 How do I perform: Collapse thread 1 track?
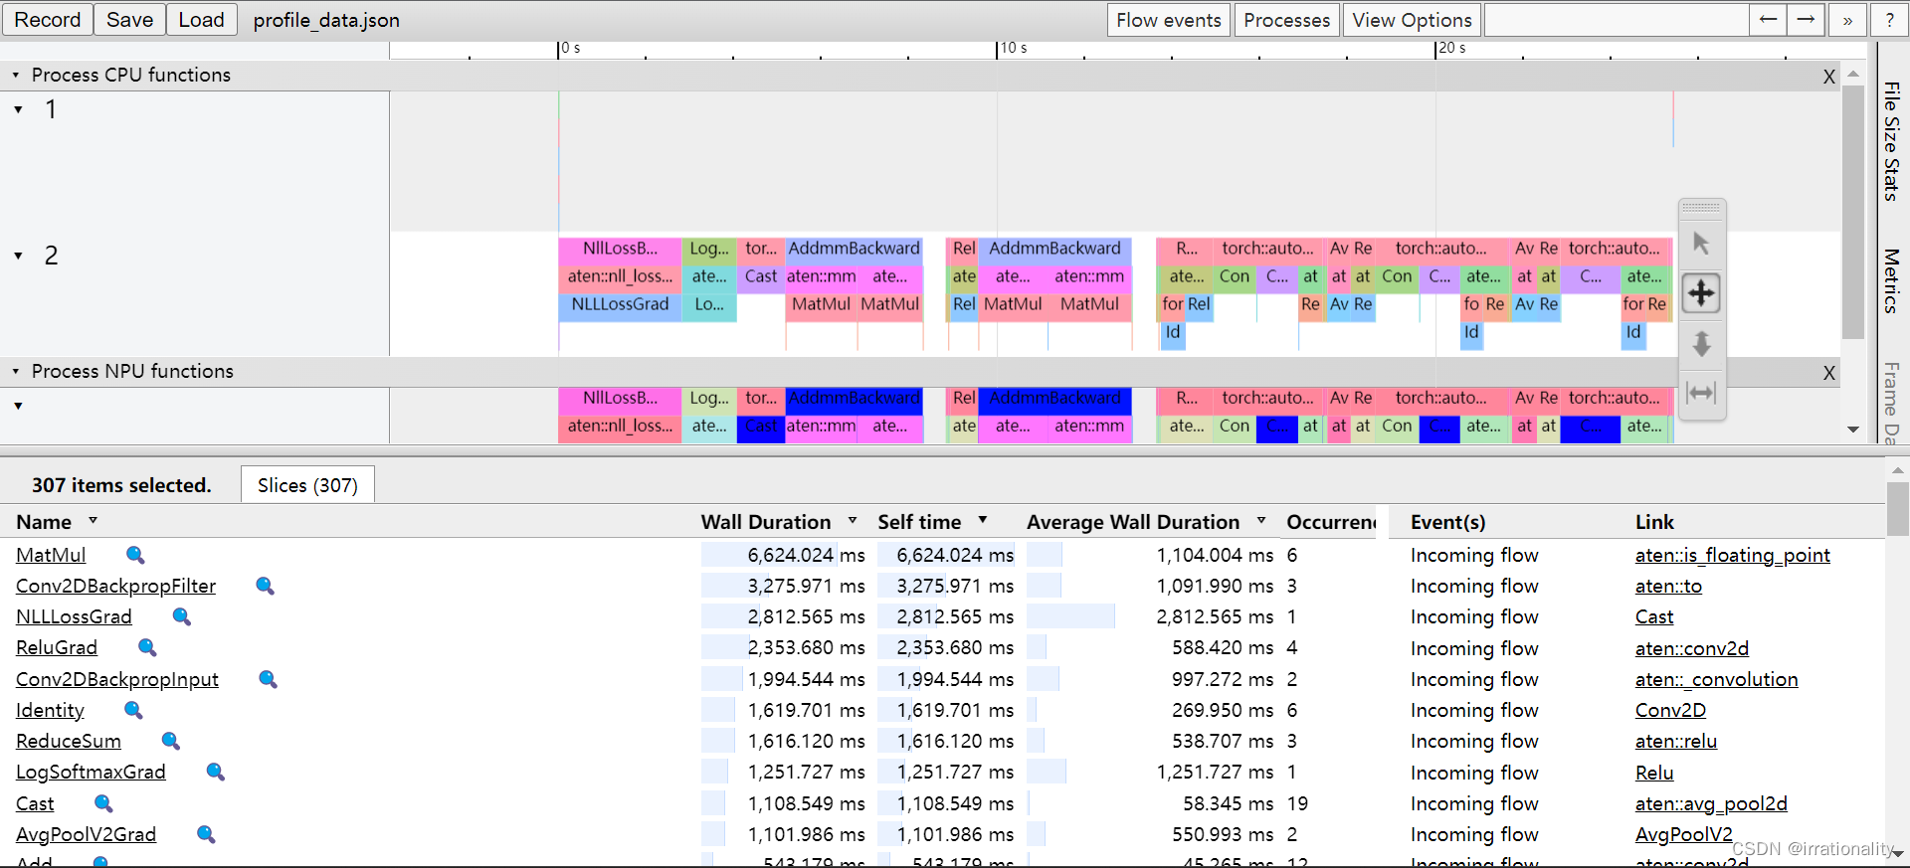point(18,109)
